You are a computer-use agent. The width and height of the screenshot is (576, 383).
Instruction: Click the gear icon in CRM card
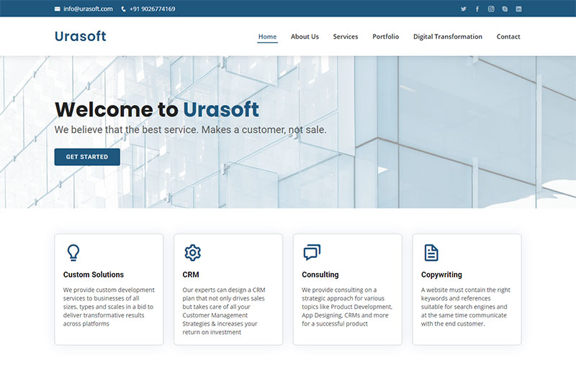tap(192, 252)
